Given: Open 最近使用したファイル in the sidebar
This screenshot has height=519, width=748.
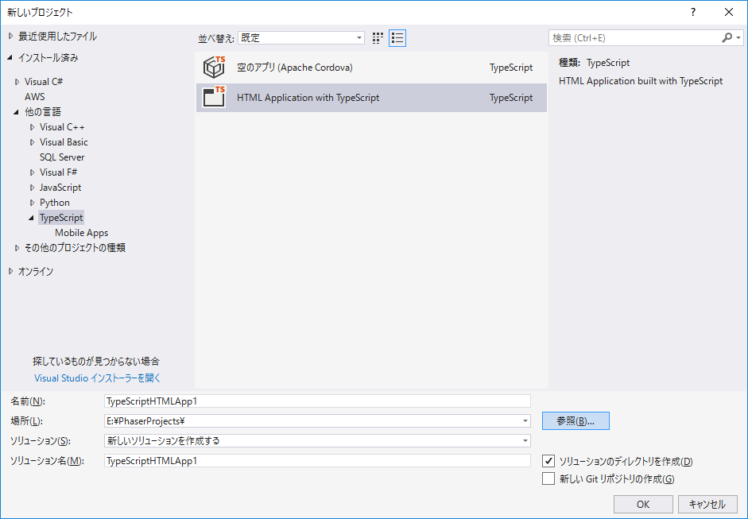Looking at the screenshot, I should 60,35.
